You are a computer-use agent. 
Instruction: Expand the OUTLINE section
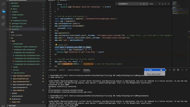click(x=12, y=106)
